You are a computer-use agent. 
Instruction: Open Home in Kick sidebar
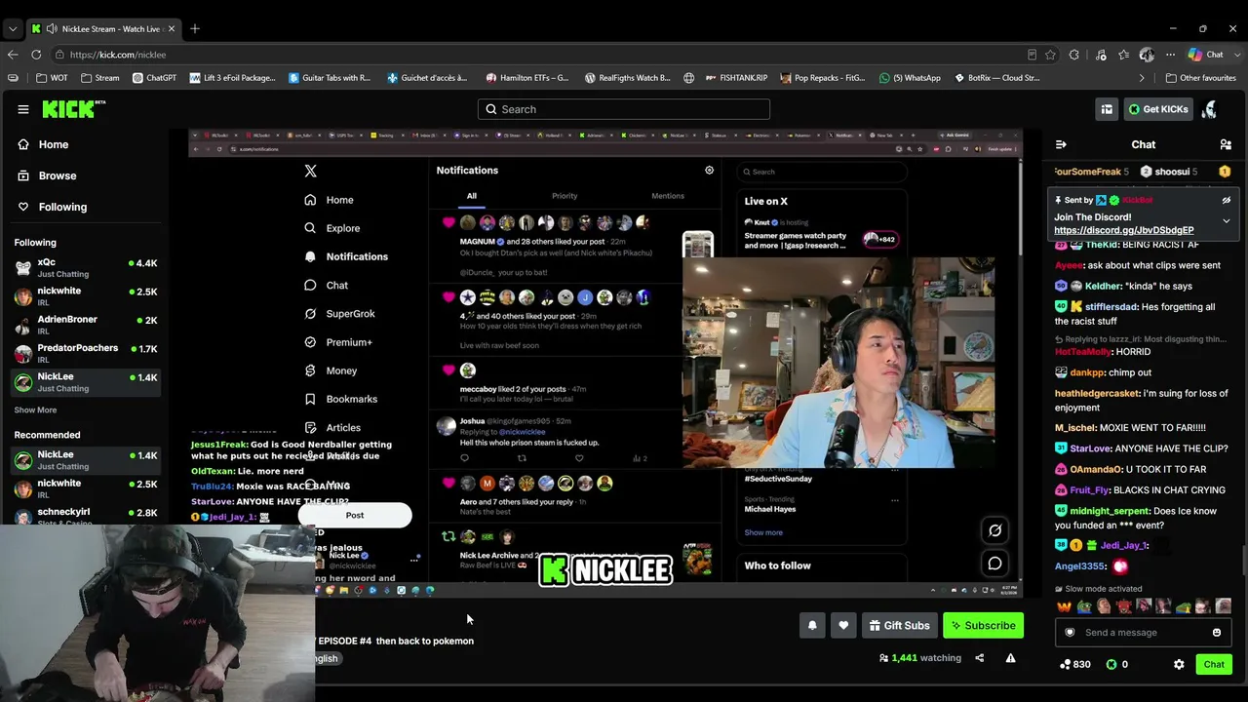click(54, 144)
